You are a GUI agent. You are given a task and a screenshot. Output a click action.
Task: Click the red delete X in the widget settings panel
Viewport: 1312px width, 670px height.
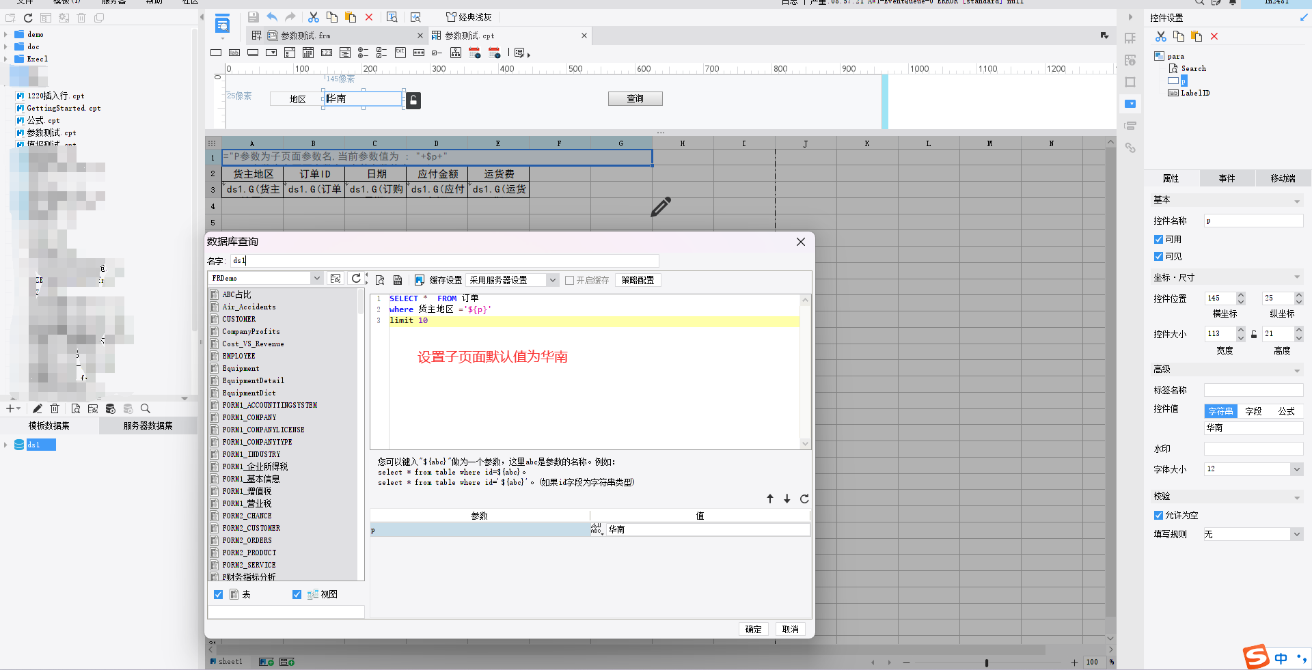click(x=1214, y=36)
